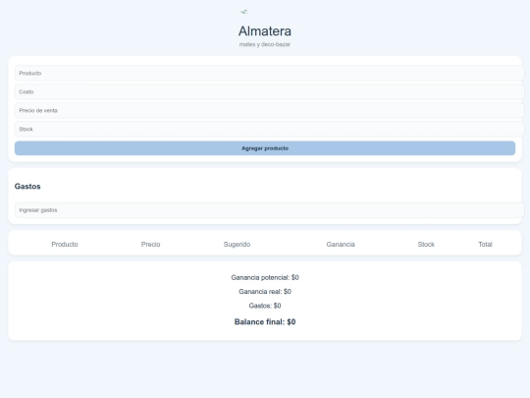The width and height of the screenshot is (530, 398).
Task: Select the Stock input field
Action: tap(269, 129)
